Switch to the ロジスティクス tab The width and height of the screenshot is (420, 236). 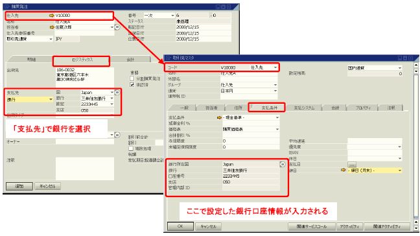[x=82, y=60]
